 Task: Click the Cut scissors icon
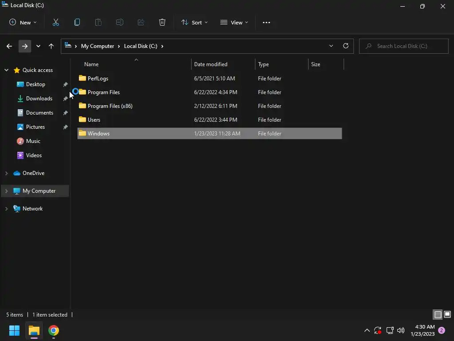pos(55,22)
